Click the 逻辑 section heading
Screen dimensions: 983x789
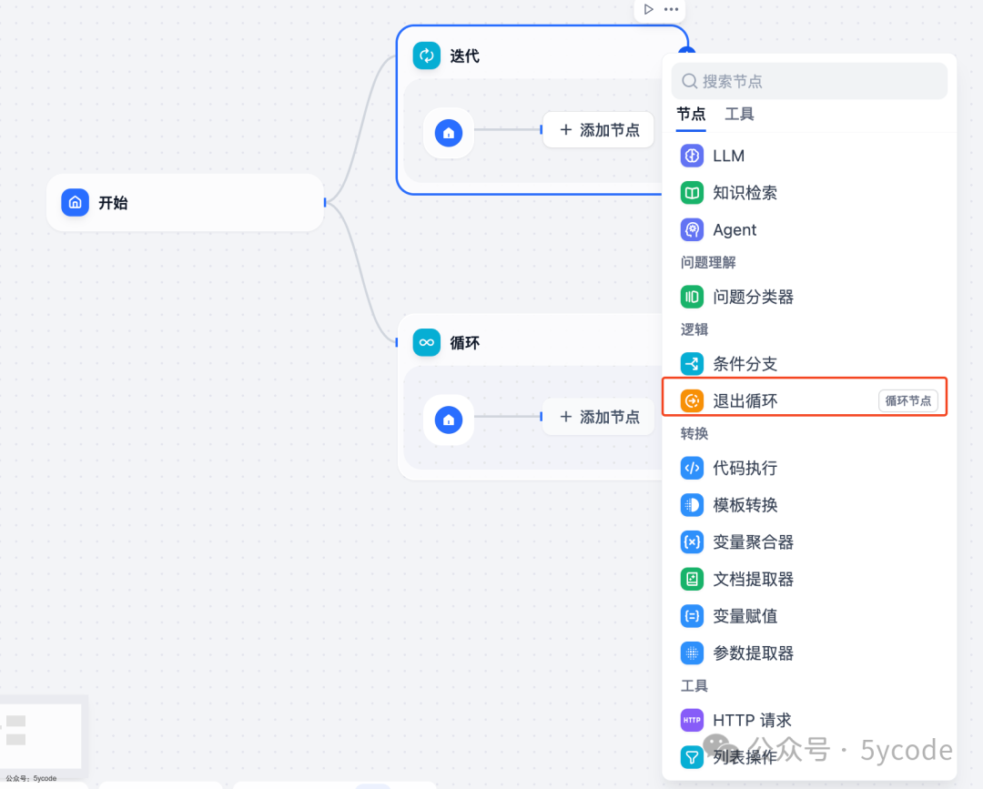tap(694, 329)
